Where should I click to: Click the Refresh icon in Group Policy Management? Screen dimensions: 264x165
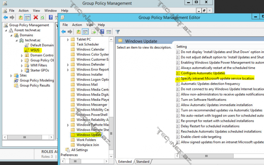43,17
